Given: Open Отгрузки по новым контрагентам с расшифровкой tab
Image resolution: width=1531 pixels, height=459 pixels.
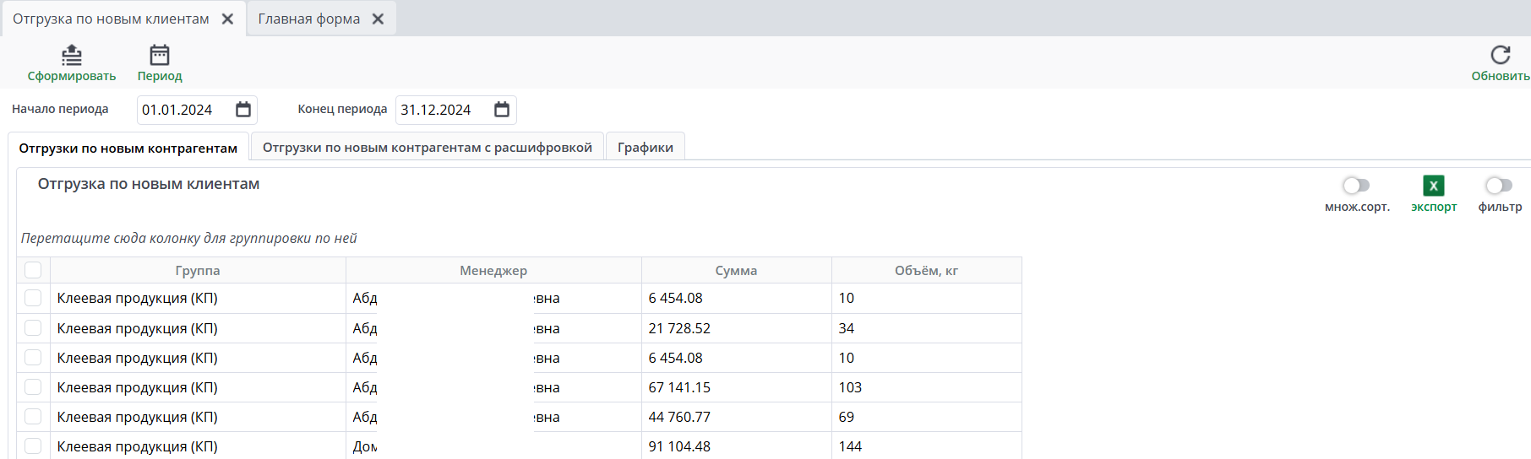Looking at the screenshot, I should pyautogui.click(x=427, y=148).
